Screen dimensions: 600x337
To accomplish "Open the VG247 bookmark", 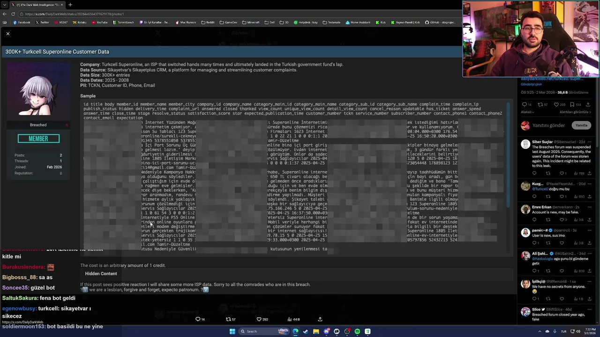I will point(60,22).
